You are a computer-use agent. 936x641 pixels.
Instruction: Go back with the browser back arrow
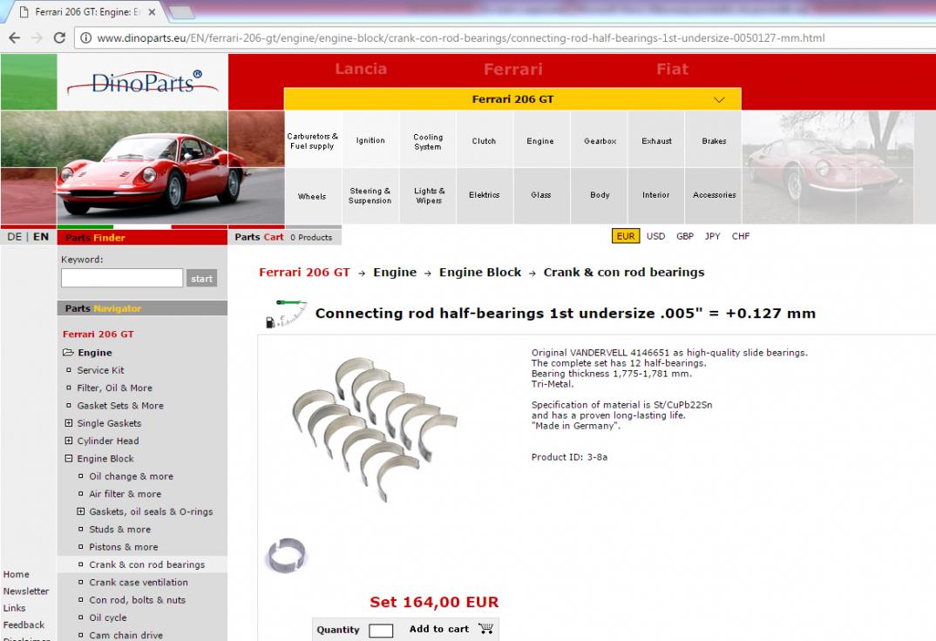pyautogui.click(x=15, y=37)
